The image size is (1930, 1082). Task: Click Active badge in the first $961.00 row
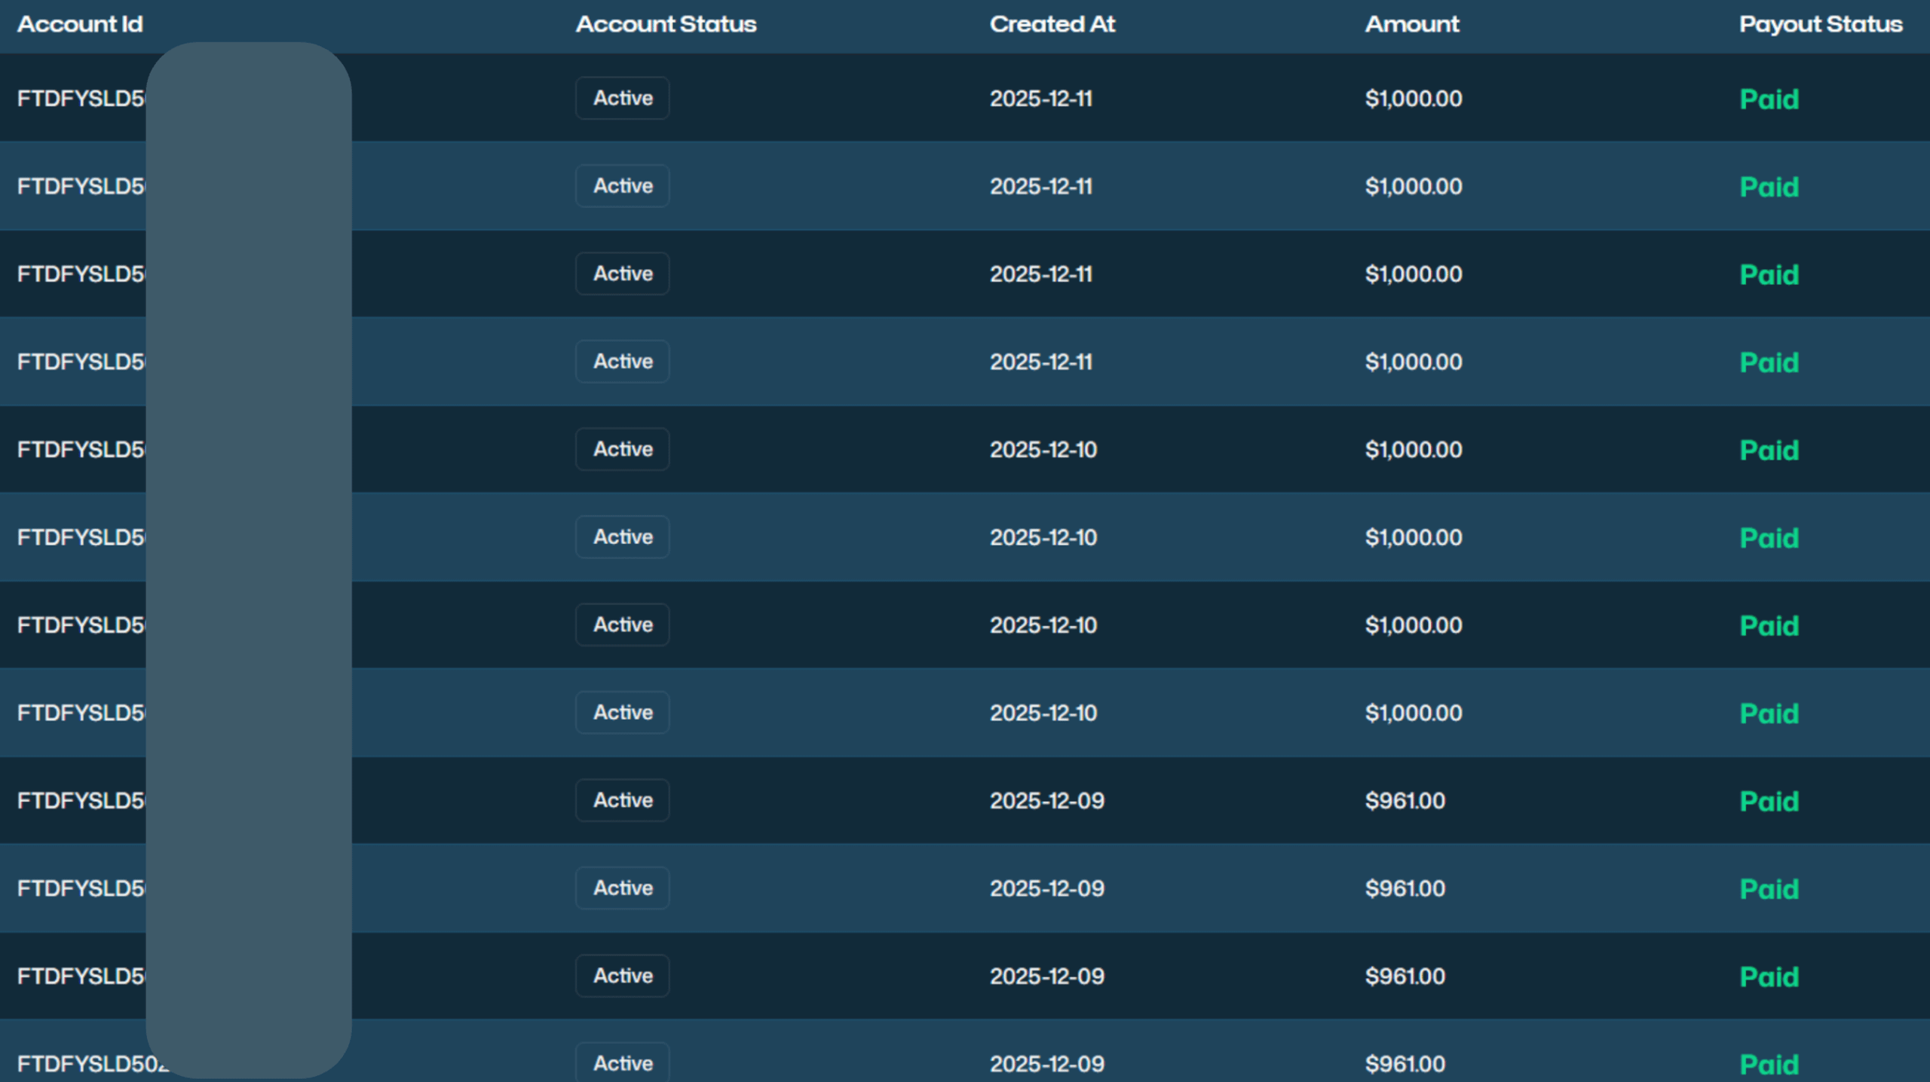pyautogui.click(x=623, y=800)
